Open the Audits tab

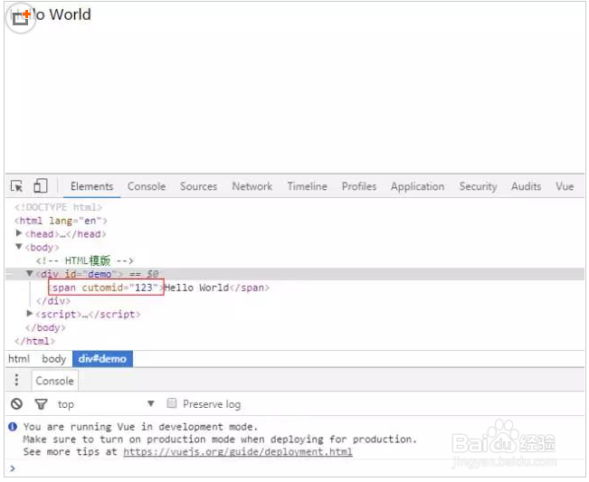(526, 186)
